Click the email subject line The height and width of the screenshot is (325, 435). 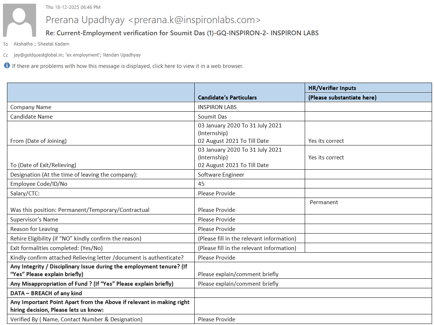tap(182, 33)
